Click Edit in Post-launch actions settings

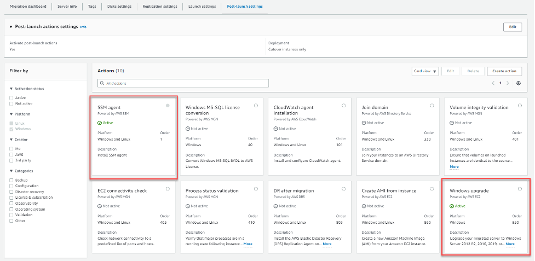click(x=513, y=27)
